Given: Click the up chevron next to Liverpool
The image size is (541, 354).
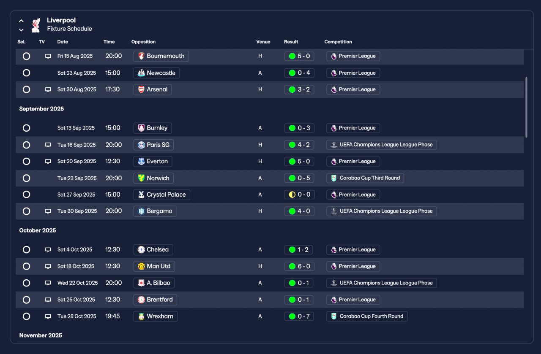Looking at the screenshot, I should (x=21, y=21).
